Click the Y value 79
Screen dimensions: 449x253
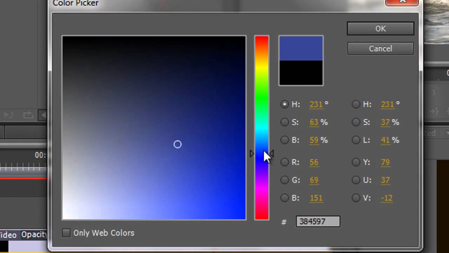coord(386,162)
